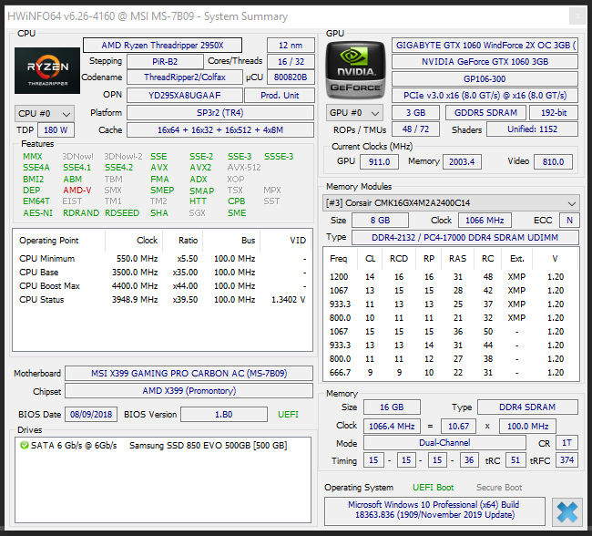Open the CPU #0 selector dropdown
Image resolution: width=592 pixels, height=536 pixels.
click(45, 113)
